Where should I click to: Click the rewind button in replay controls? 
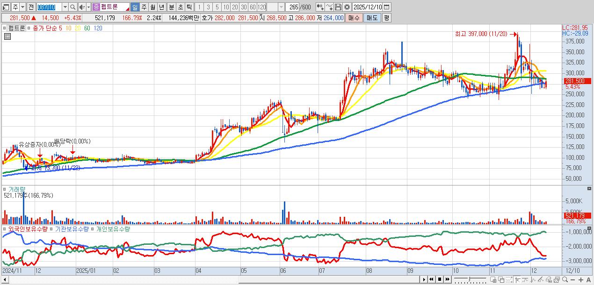pyautogui.click(x=431, y=279)
